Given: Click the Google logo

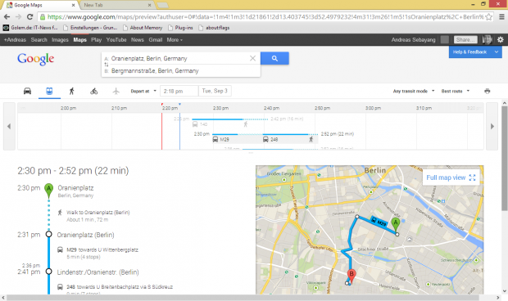Looking at the screenshot, I should [35, 59].
